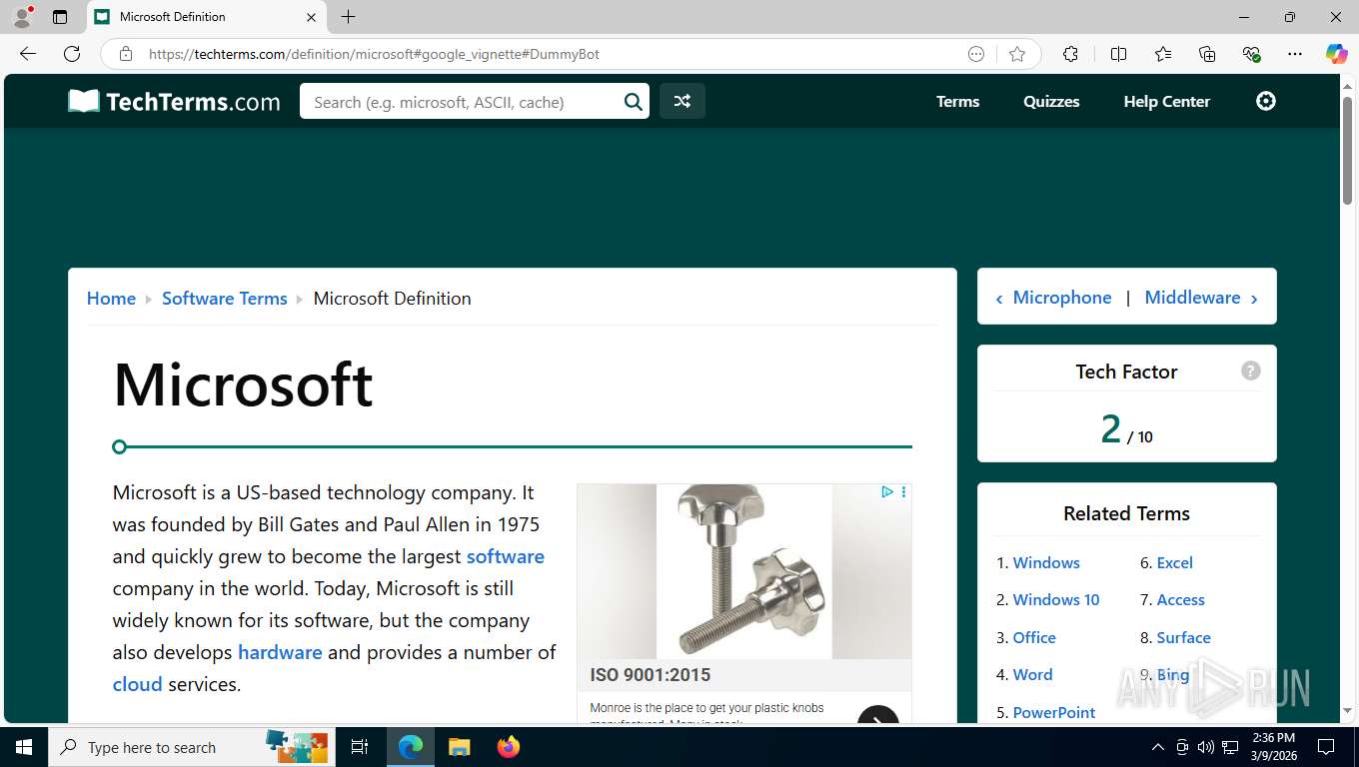Click the feedback smiley icon in address bar

976,54
